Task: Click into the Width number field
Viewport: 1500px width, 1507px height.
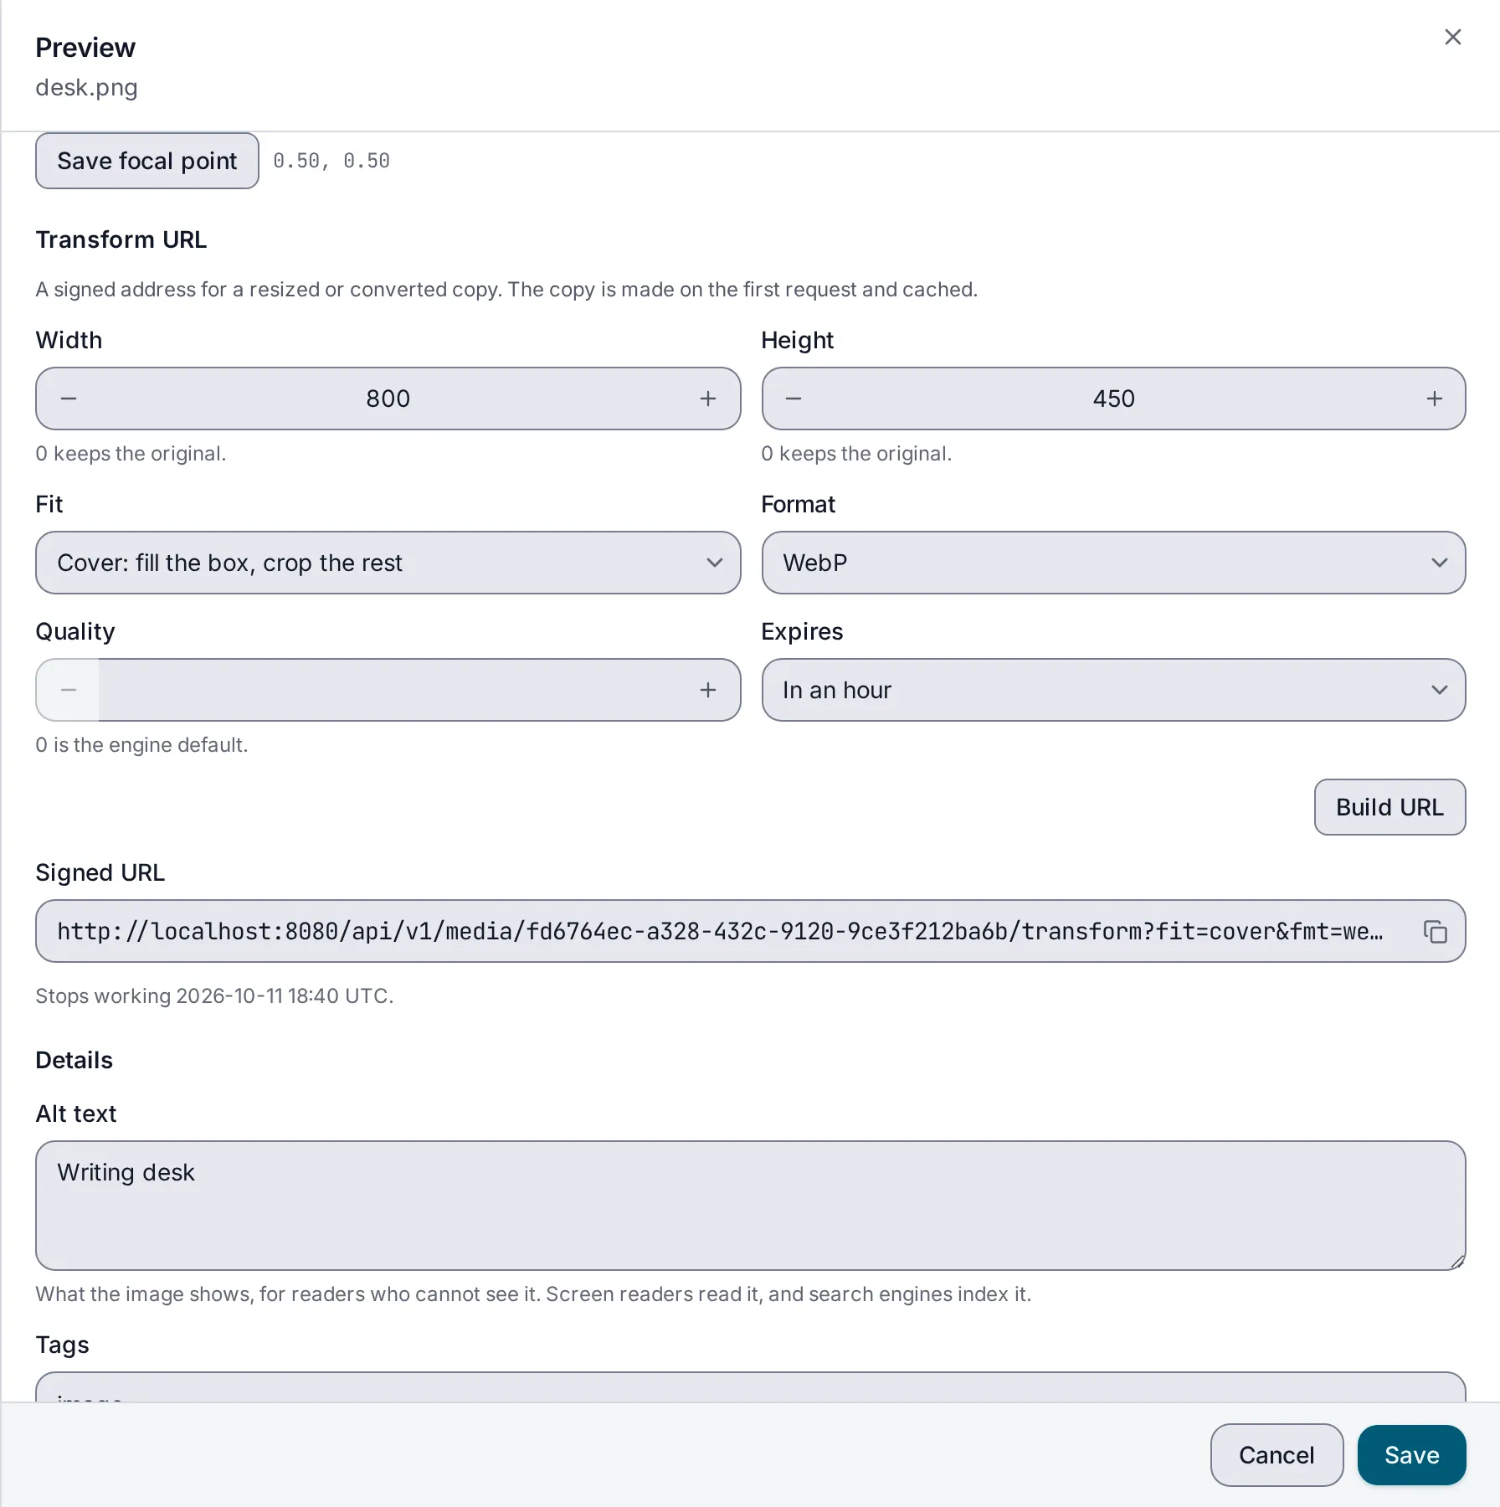Action: 388,399
